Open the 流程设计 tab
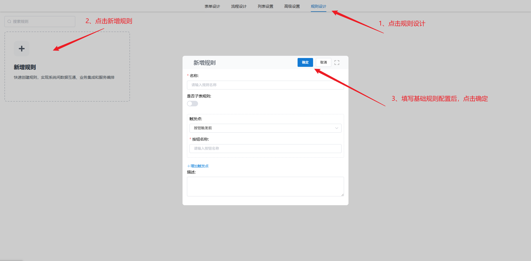The height and width of the screenshot is (261, 531). pos(239,6)
